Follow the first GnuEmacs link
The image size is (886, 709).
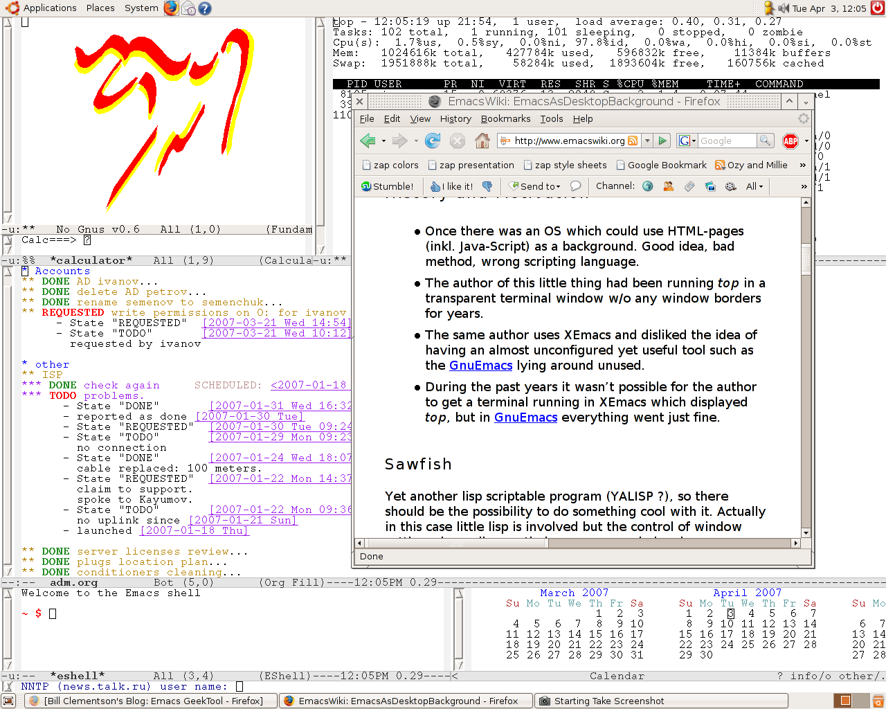[x=480, y=366]
